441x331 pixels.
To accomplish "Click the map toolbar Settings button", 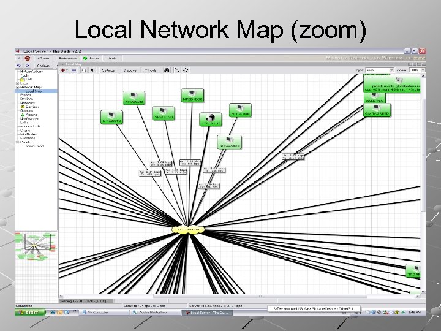I will pos(108,70).
